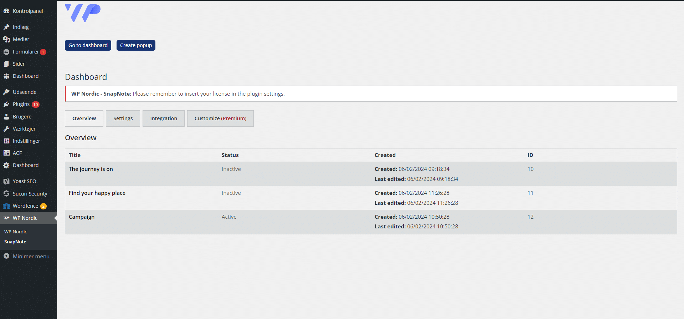Viewport: 684px width, 319px height.
Task: Click the Brugere user icon
Action: [6, 117]
